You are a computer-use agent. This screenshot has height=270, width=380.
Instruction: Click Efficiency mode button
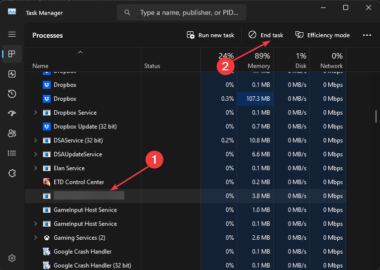322,35
